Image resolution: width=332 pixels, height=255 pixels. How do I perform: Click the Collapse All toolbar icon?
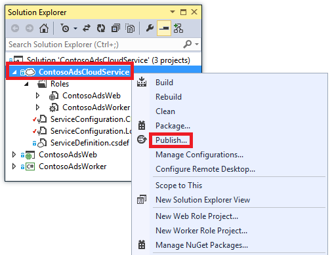click(x=115, y=28)
